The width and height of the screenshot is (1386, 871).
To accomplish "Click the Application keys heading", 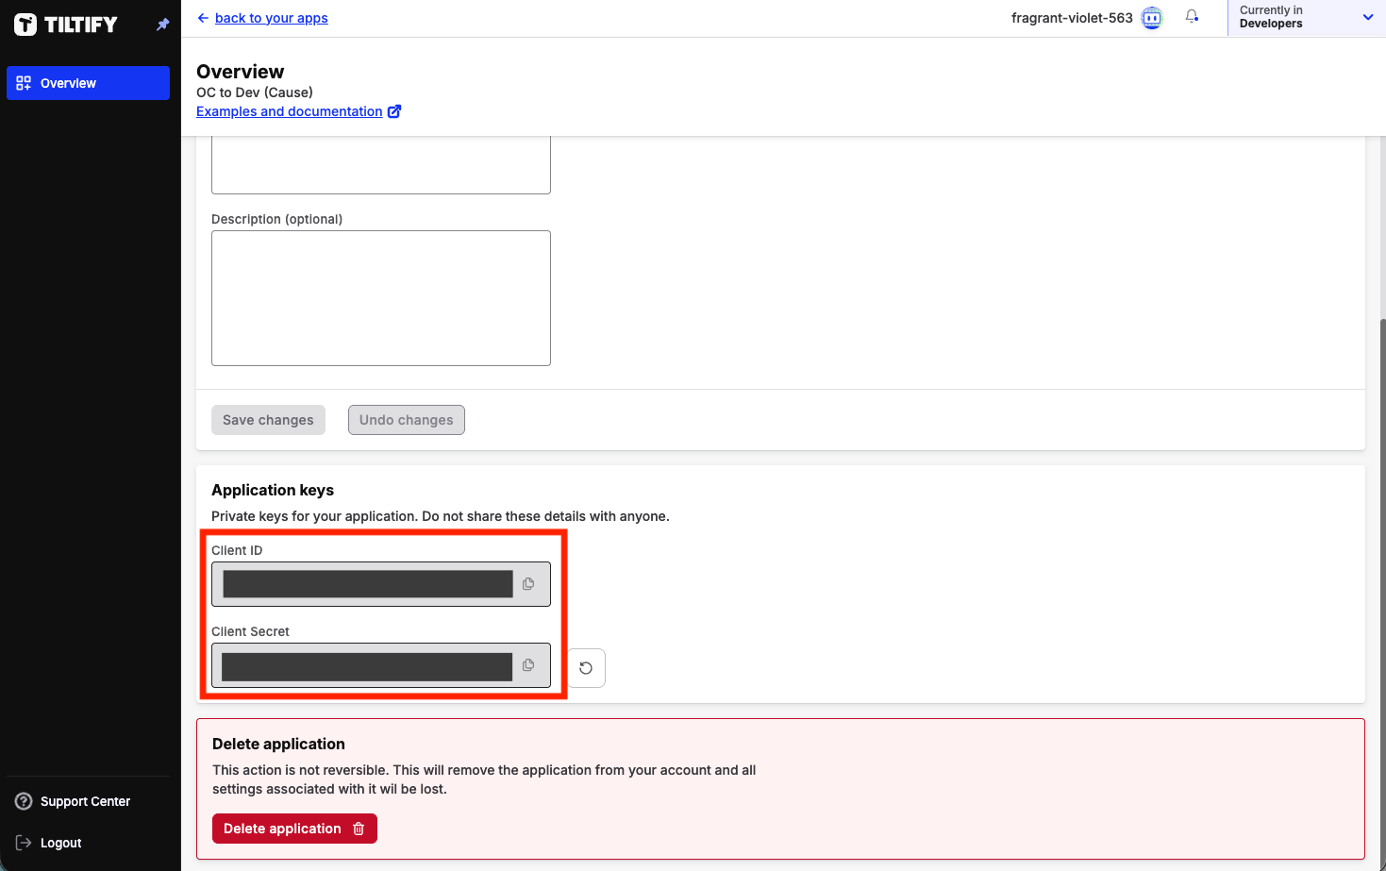I will pos(273,490).
